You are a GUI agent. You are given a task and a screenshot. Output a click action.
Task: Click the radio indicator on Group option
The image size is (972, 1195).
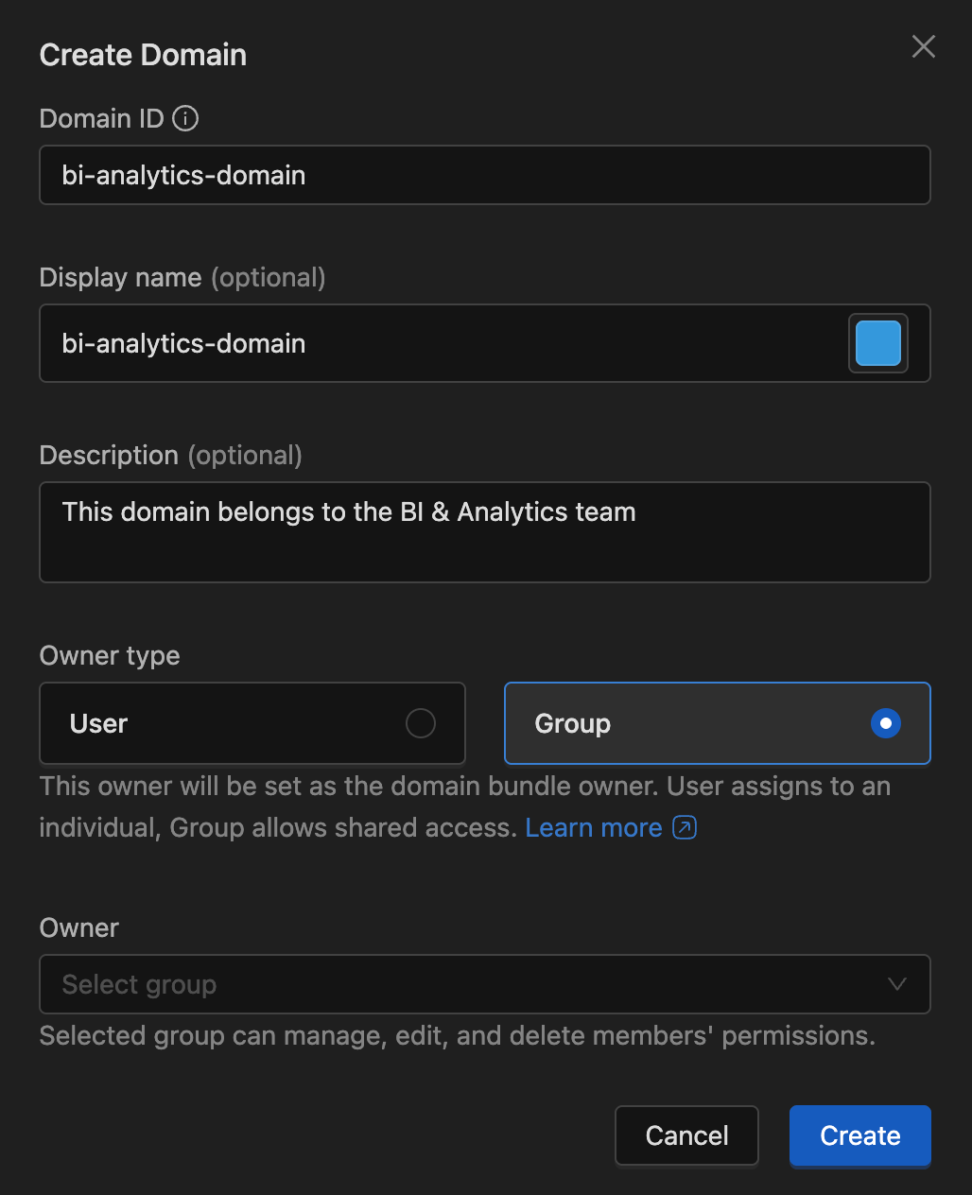tap(885, 723)
